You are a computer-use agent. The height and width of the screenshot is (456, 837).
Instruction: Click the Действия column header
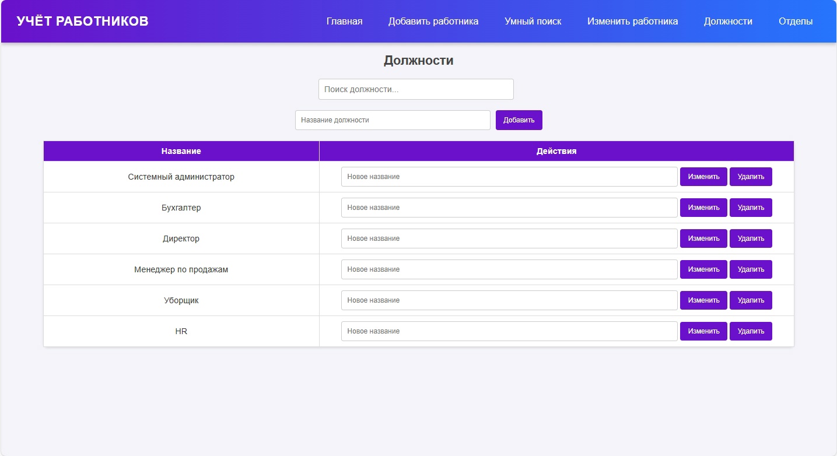[556, 151]
